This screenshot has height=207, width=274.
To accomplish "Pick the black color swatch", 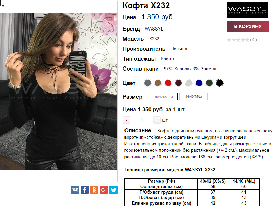I will tap(219, 83).
